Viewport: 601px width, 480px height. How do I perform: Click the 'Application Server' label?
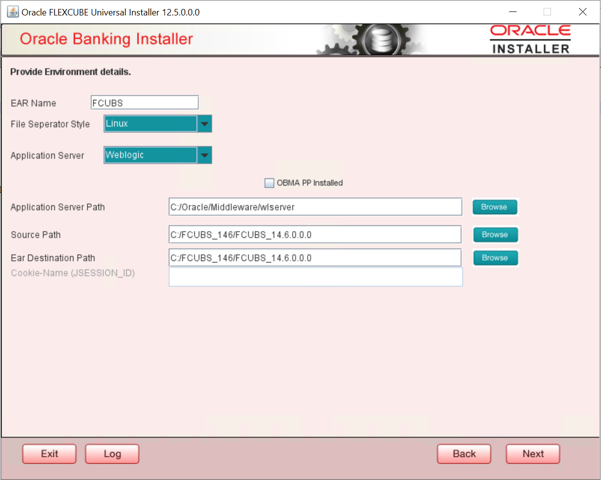coord(47,156)
